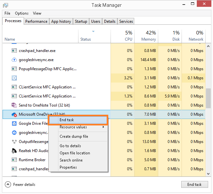This screenshot has height=194, width=213.
Task: Switch to the Users tab
Action: 96,21
